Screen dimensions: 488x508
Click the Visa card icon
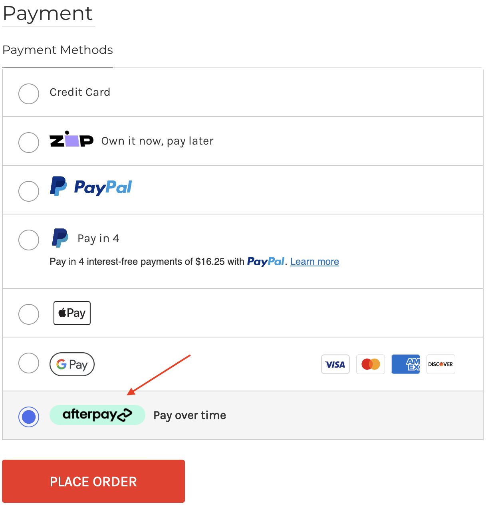pyautogui.click(x=335, y=364)
